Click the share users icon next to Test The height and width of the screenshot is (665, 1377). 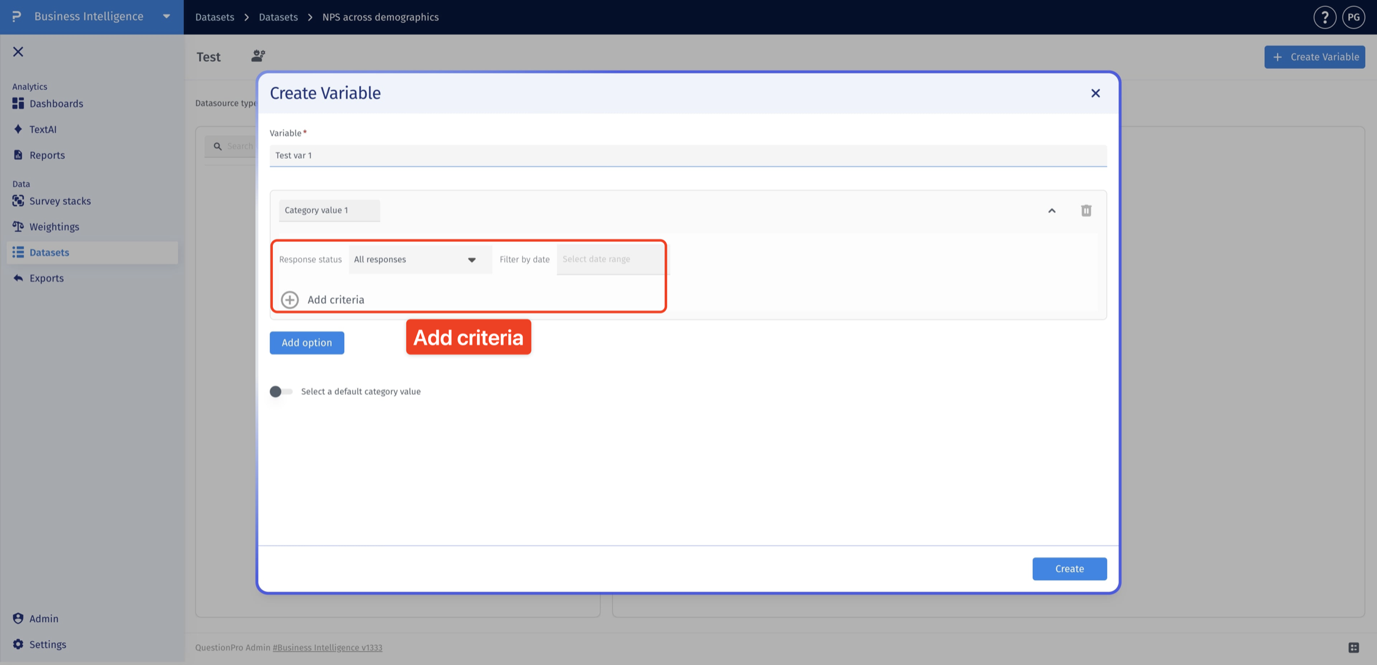tap(258, 56)
